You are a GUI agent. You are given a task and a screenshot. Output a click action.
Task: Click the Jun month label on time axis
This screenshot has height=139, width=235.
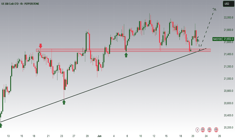[x=99, y=136]
